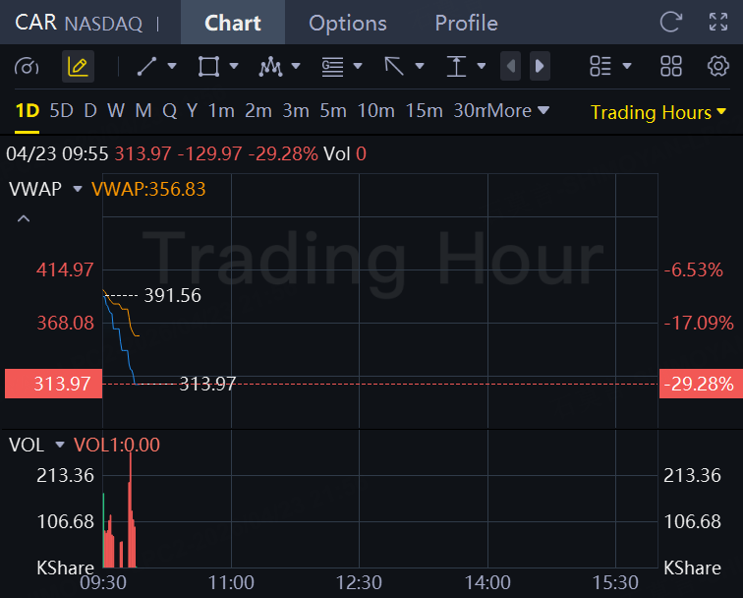Click the refresh chart icon

click(x=671, y=22)
